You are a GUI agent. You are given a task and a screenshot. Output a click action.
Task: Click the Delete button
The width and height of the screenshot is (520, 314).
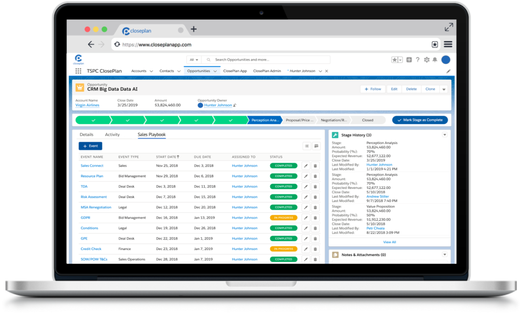pyautogui.click(x=411, y=89)
